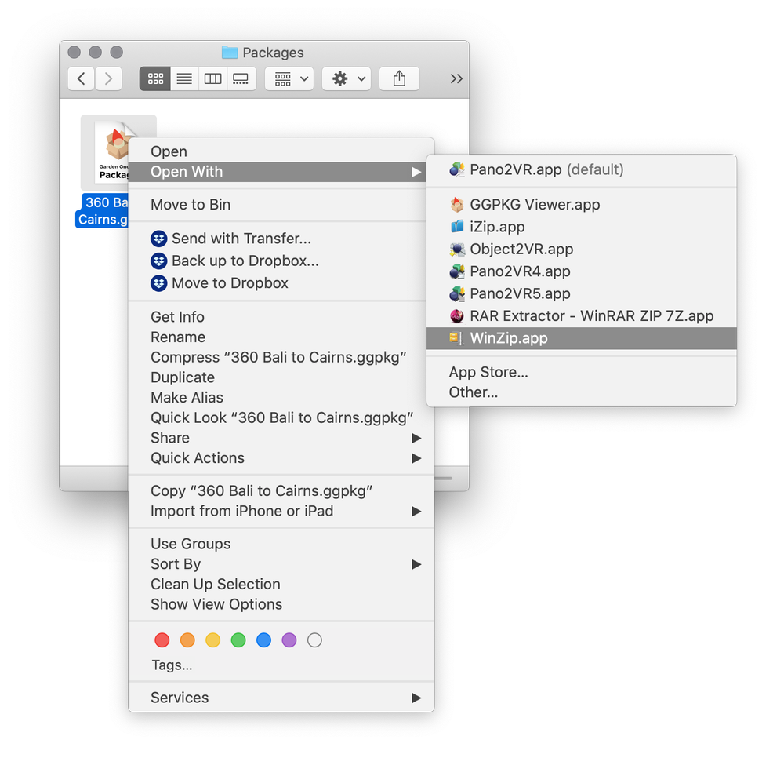Switch to gallery view
Viewport: 784px width, 758px height.
point(241,78)
